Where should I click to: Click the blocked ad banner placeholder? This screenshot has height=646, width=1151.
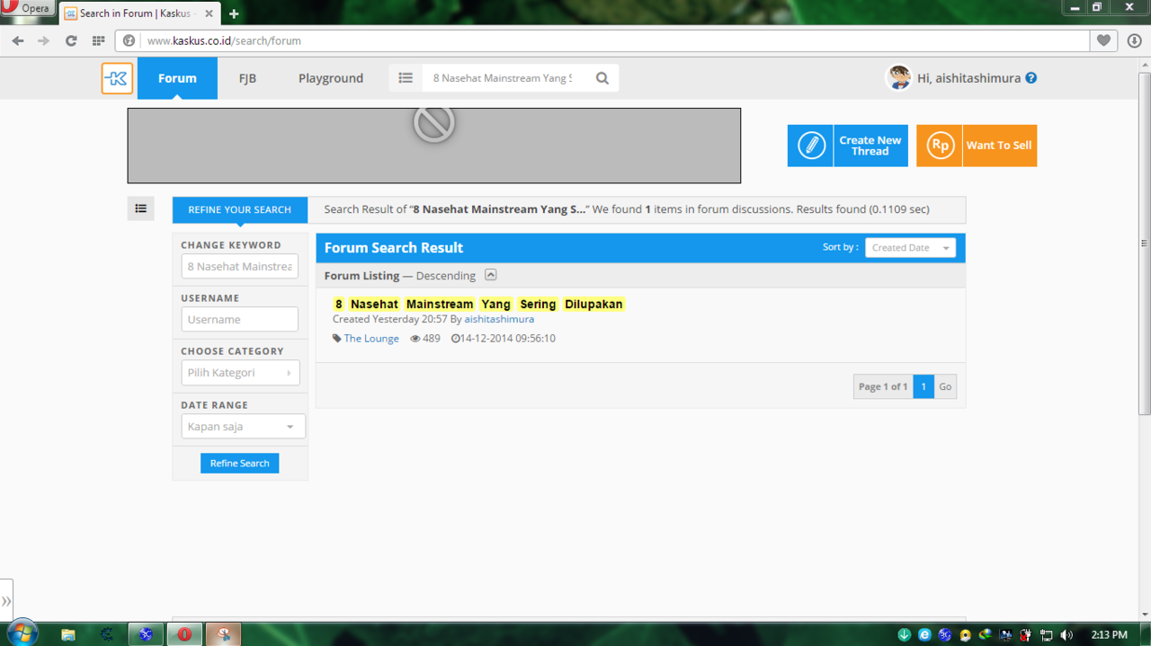pyautogui.click(x=434, y=146)
